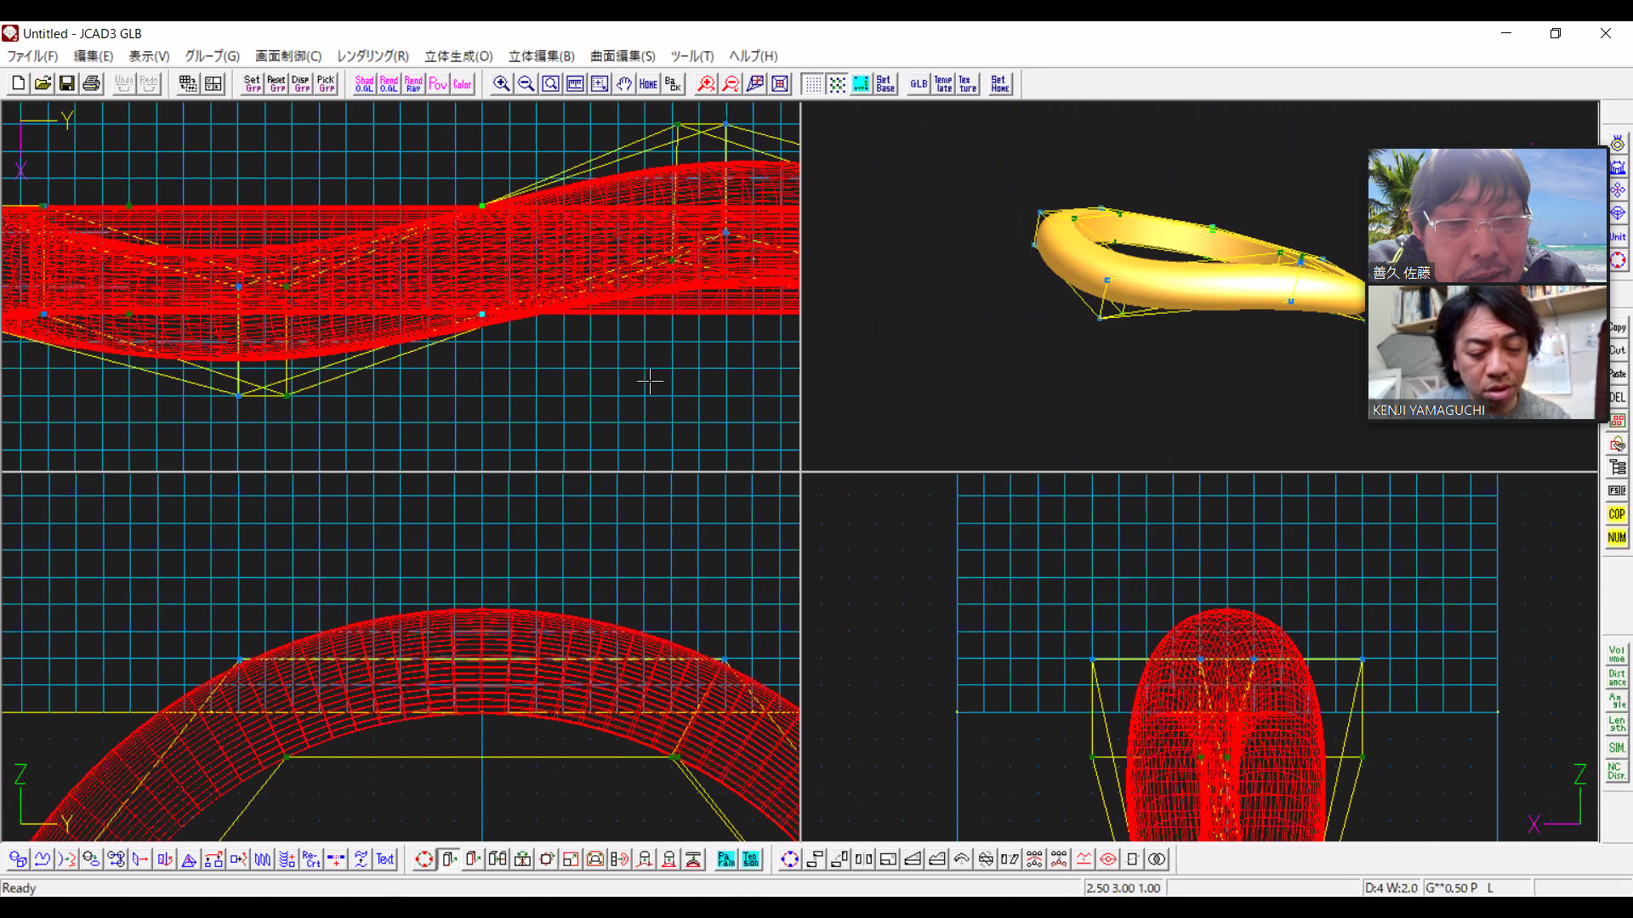
Task: Click the tree hierarchy icon in right sidebar
Action: (1617, 467)
